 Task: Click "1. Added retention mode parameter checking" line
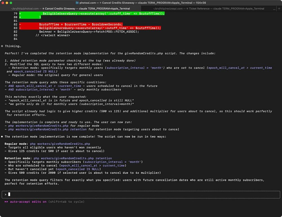tap(70, 61)
